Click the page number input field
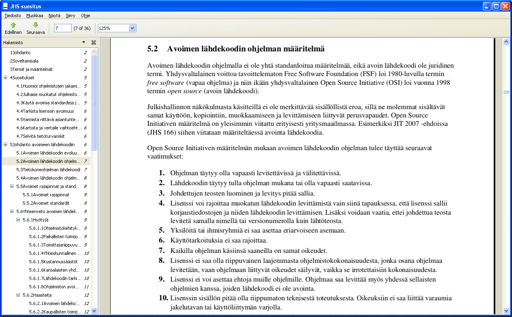Viewport: 512px width, 317px height. point(63,28)
